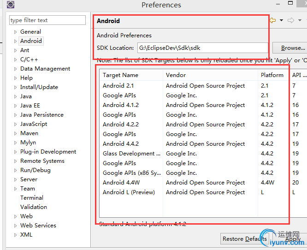Viewport: 307px width, 250px height.
Task: Click Google APIs row with platform 4.2.2
Action: click(203, 134)
